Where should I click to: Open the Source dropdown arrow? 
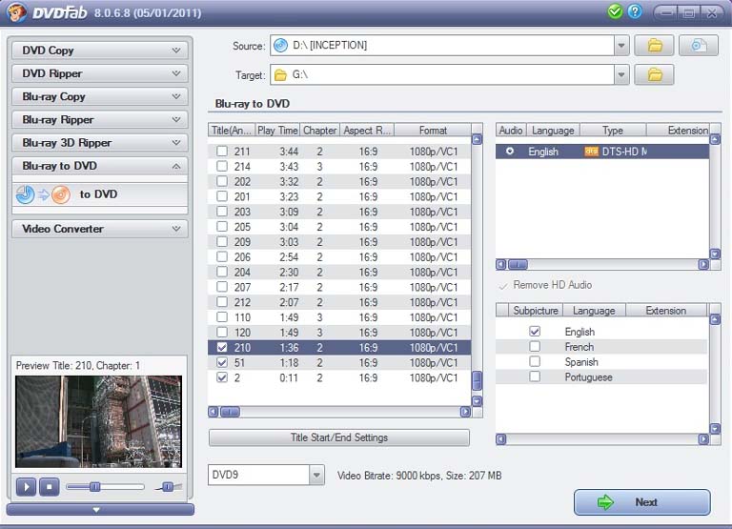click(x=621, y=46)
